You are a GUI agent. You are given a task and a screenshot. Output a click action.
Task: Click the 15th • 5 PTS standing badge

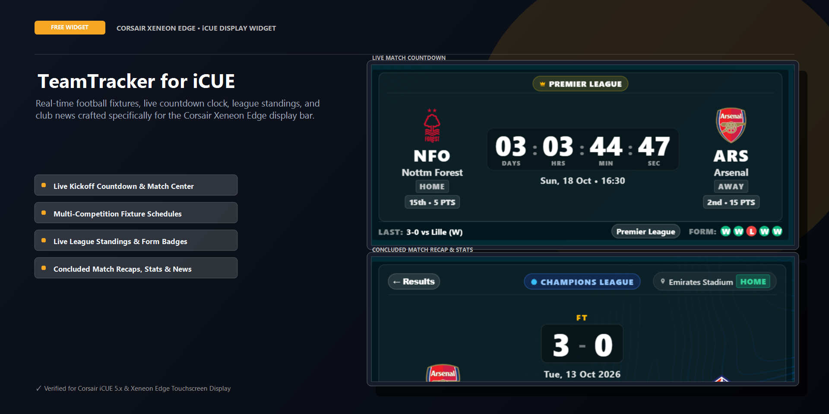click(x=432, y=202)
